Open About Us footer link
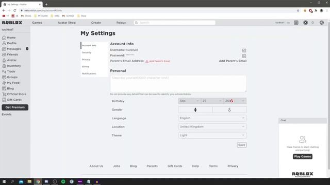330x185 pixels. click(96, 166)
